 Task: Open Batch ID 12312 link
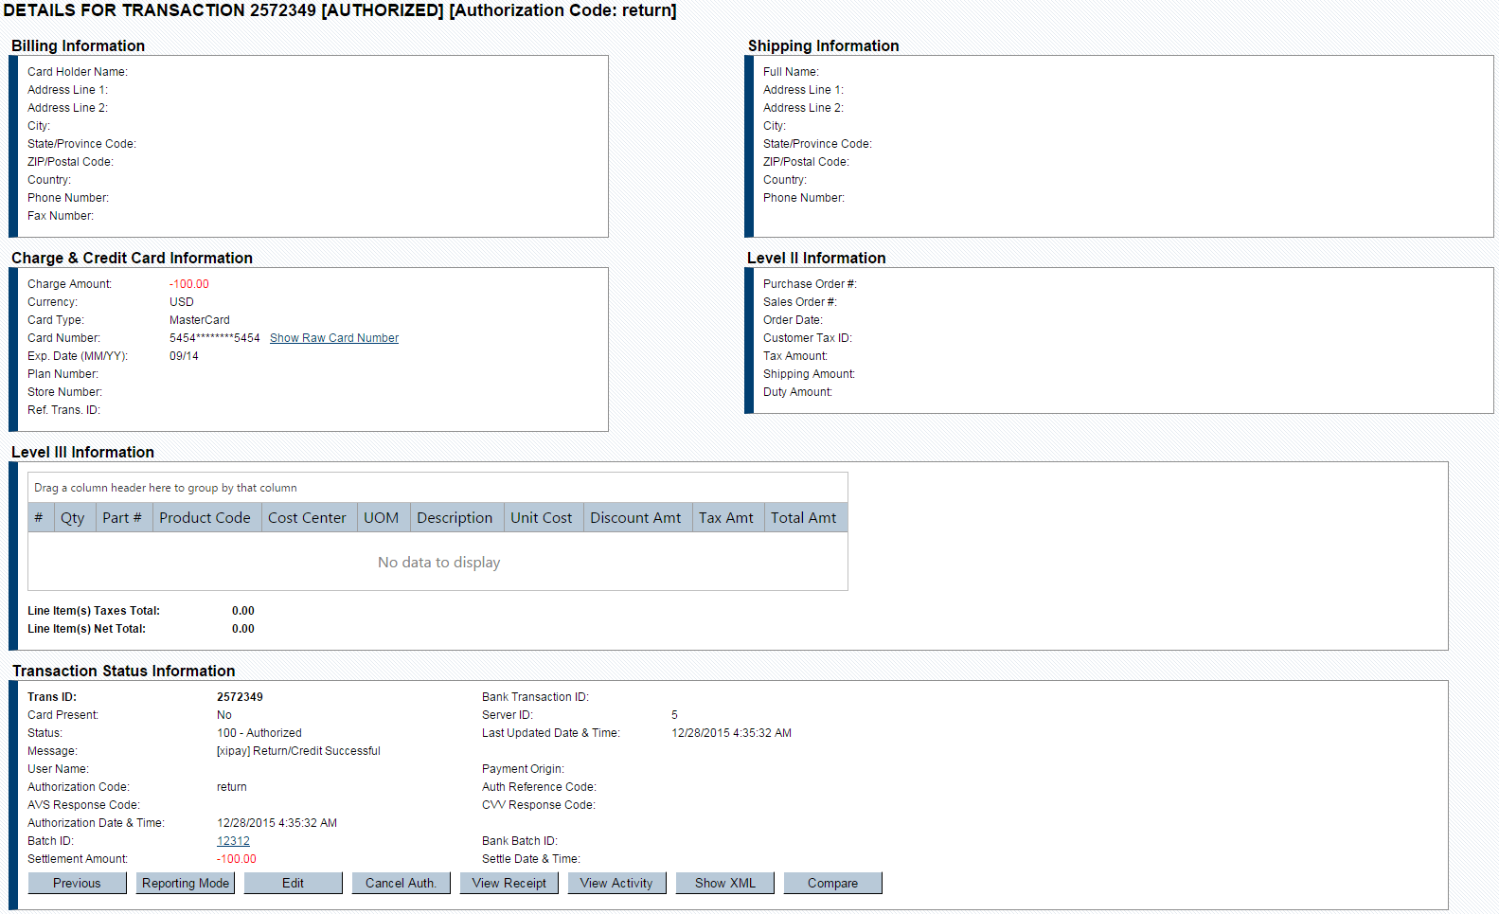tap(233, 841)
